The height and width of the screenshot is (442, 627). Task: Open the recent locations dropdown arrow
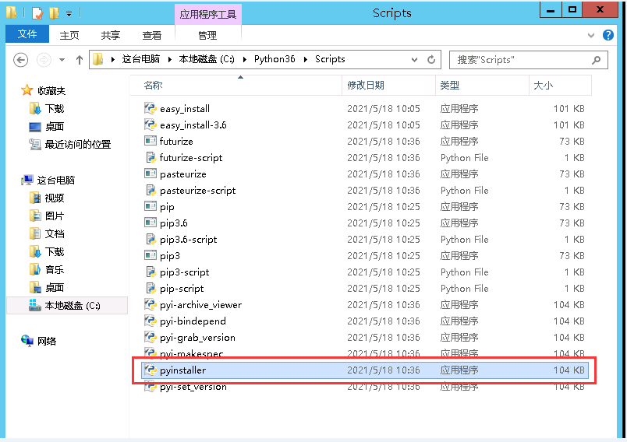[x=62, y=60]
